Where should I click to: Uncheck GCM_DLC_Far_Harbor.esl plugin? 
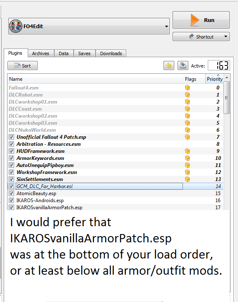(x=11, y=186)
